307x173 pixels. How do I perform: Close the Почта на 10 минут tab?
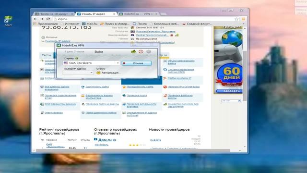[x=72, y=14]
